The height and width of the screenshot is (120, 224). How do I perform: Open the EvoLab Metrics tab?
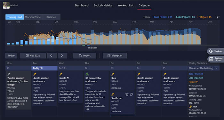coord(103,5)
